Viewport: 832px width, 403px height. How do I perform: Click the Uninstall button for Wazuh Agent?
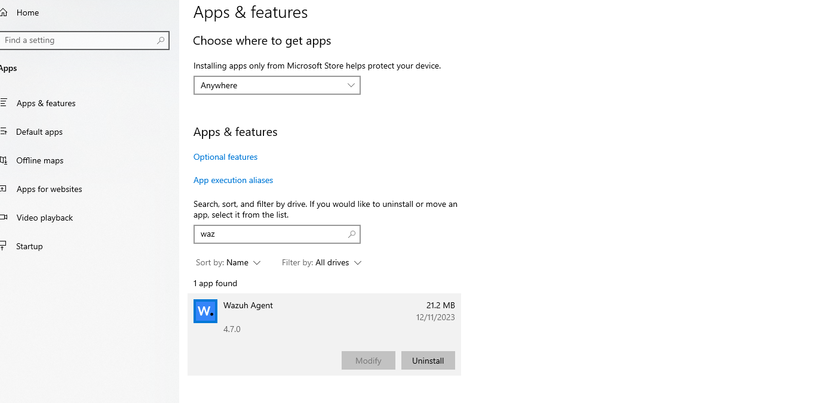click(428, 361)
